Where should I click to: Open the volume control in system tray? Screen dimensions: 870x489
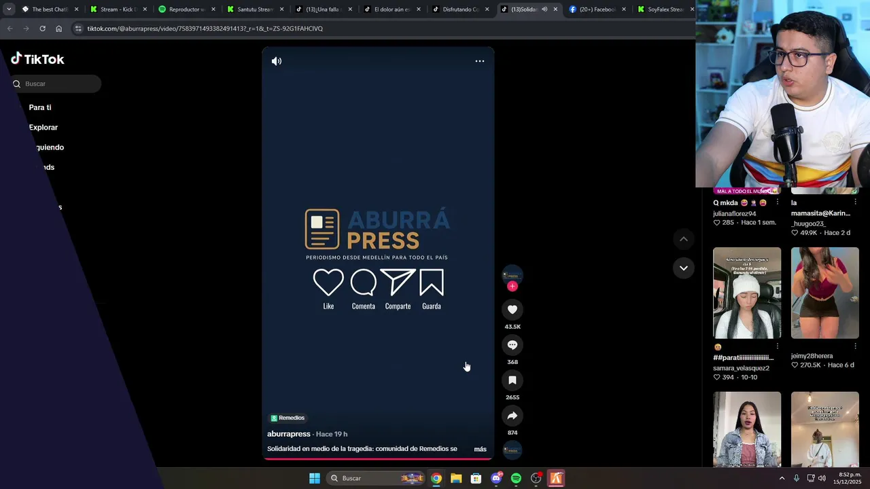(x=822, y=478)
